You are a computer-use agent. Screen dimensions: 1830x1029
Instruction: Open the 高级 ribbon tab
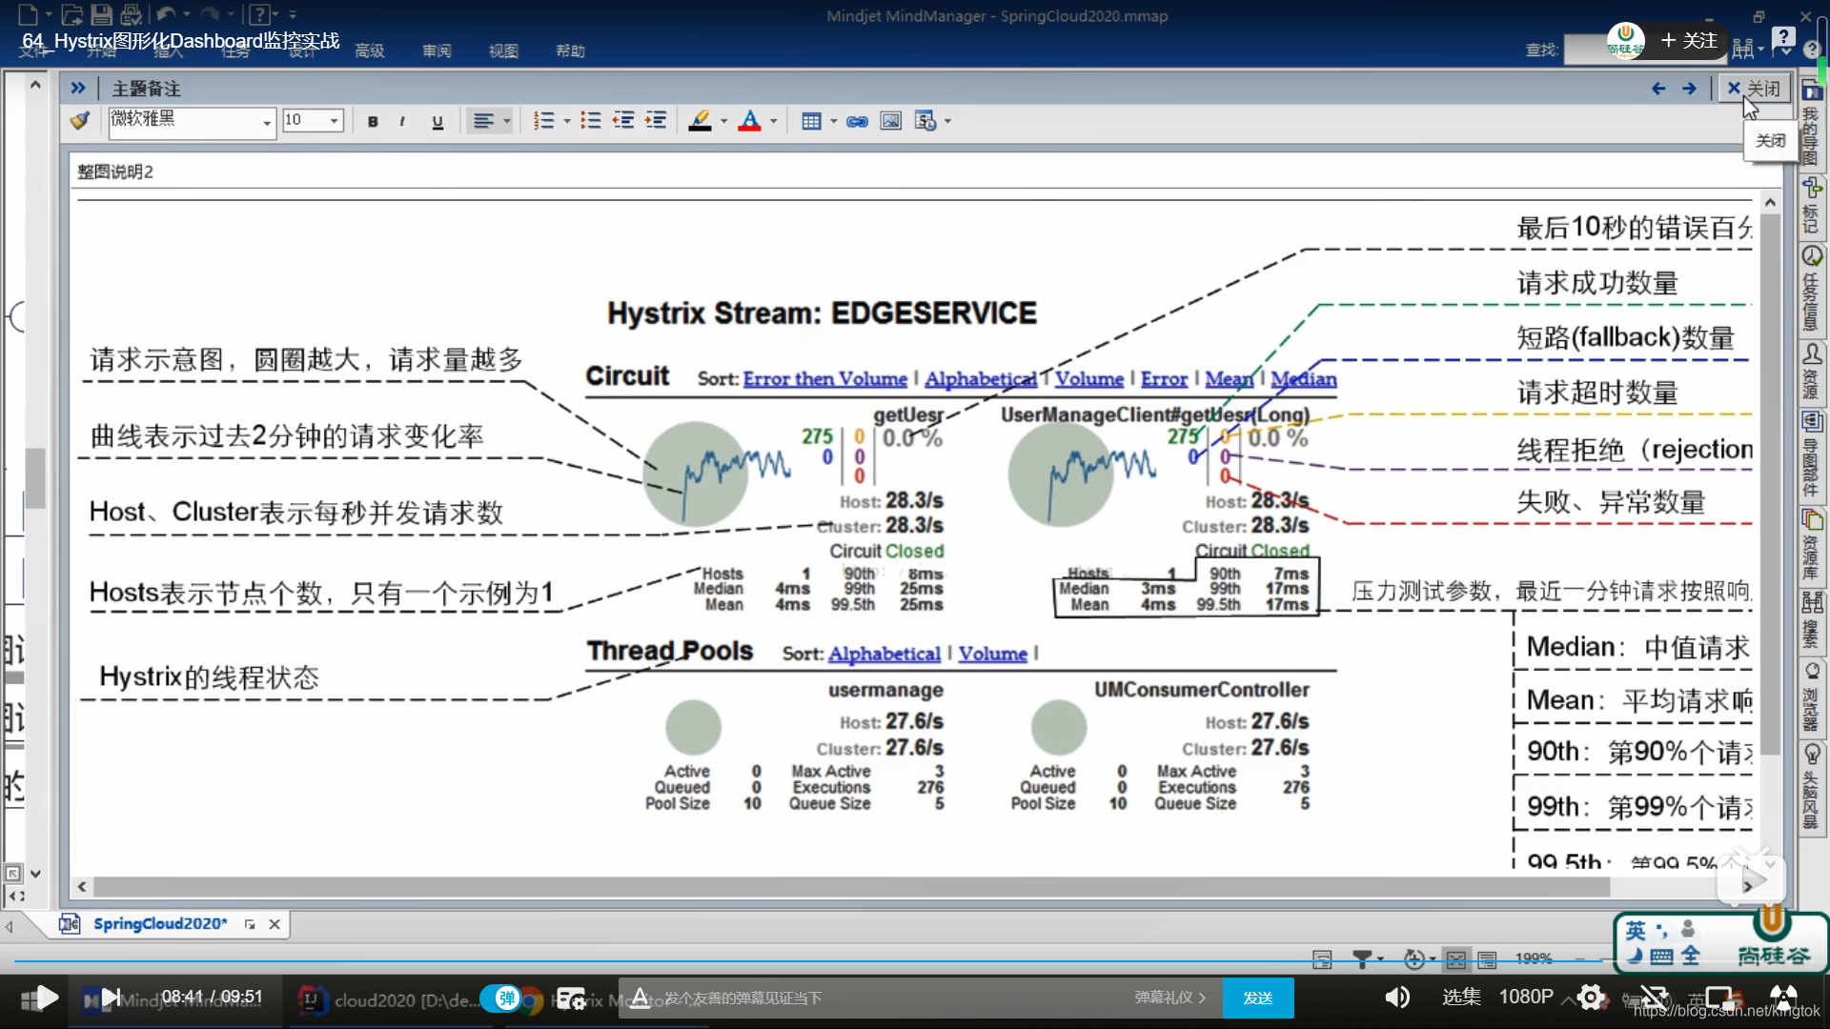[x=370, y=50]
